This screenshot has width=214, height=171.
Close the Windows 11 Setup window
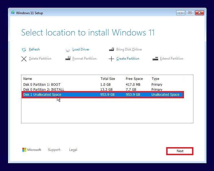coord(199,13)
